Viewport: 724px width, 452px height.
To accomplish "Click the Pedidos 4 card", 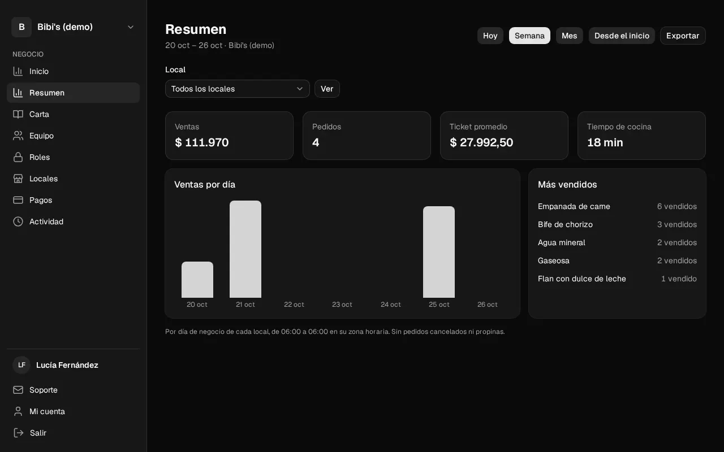I will [x=367, y=136].
